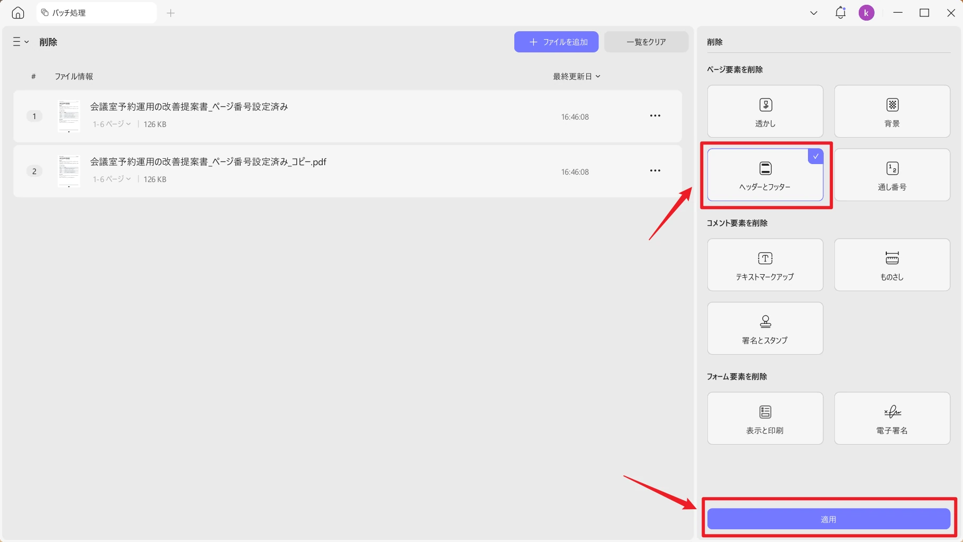Click the 適用 apply button

point(829,519)
